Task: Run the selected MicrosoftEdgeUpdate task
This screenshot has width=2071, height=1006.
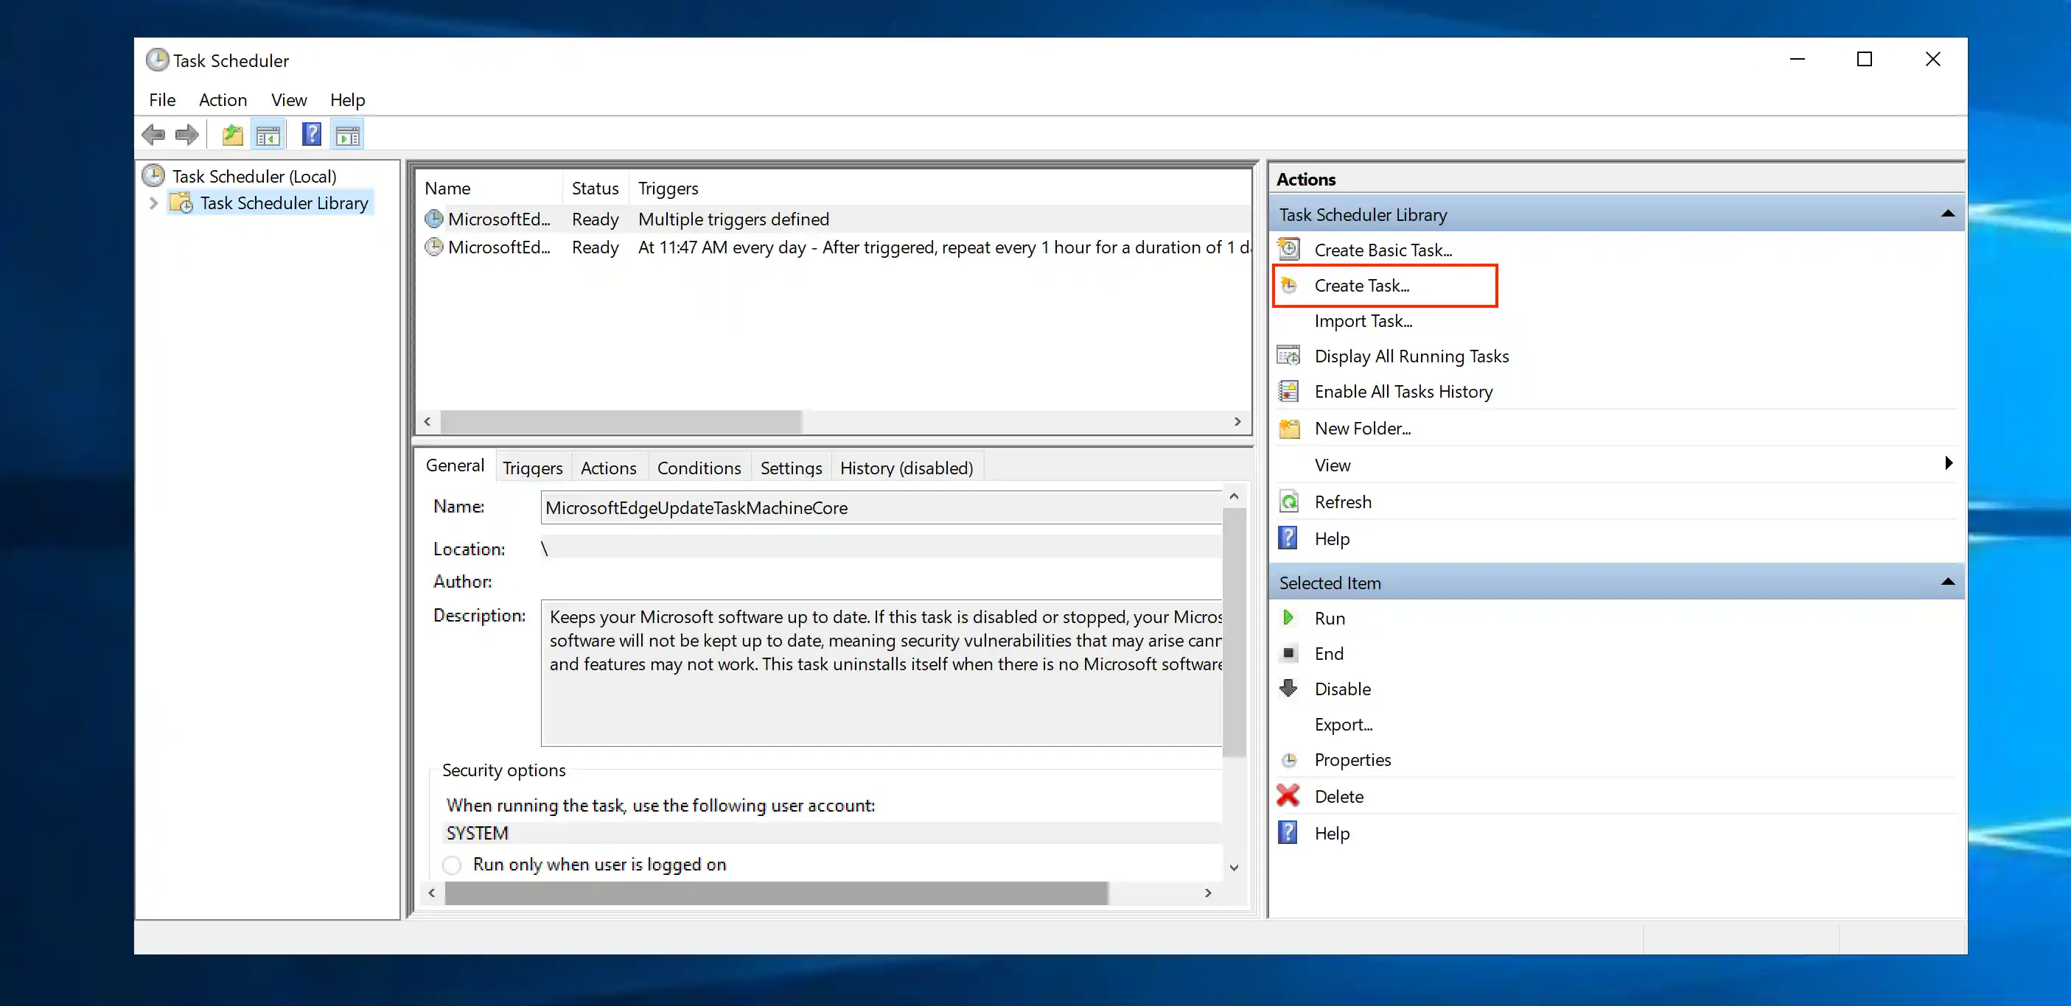Action: click(1330, 618)
